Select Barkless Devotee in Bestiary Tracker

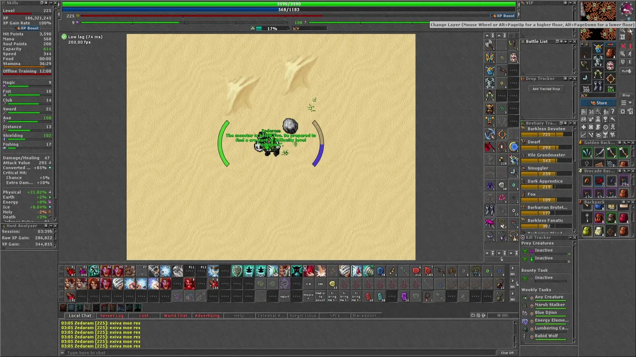(x=546, y=131)
